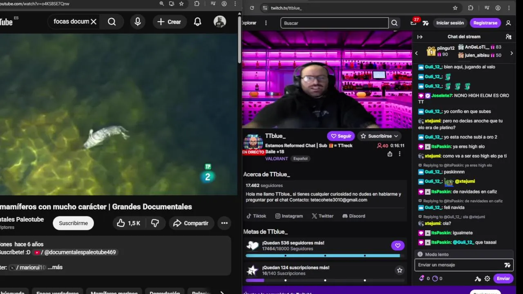
Task: Click the YouTube search magnifier button
Action: pos(112,22)
